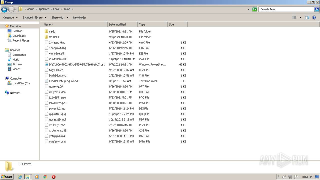Viewport: 320px width, 180px height.
Task: Select file 4aebgmyf.ktg
Action: coord(57,48)
